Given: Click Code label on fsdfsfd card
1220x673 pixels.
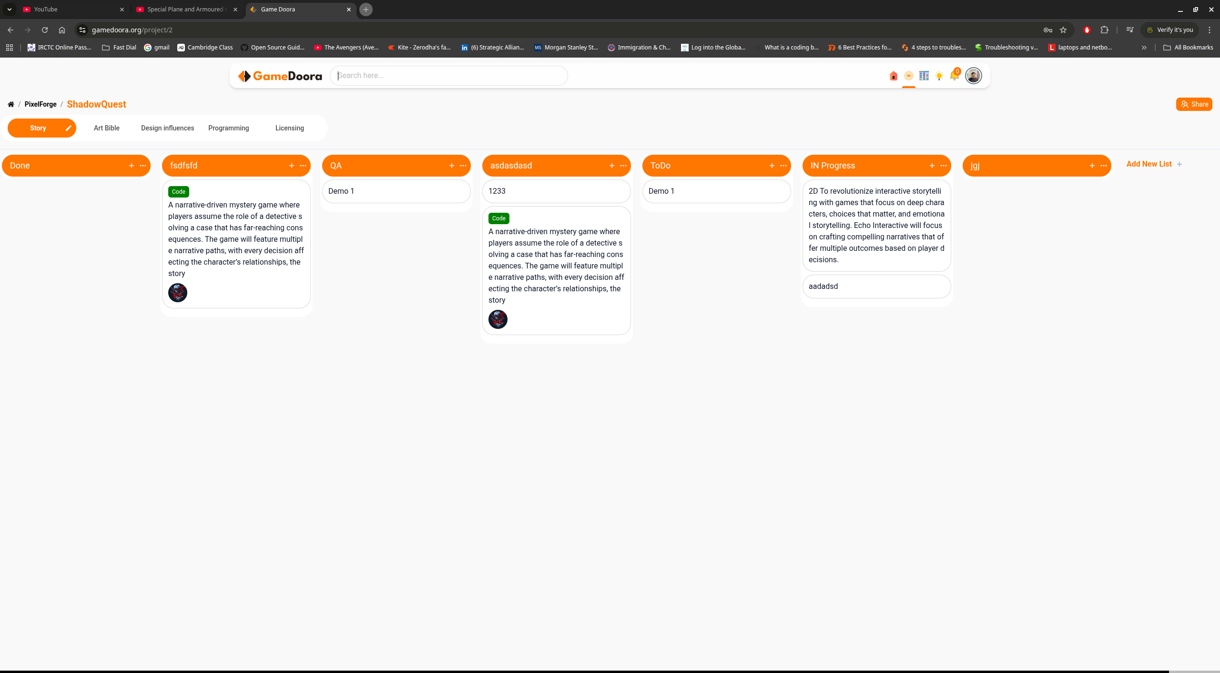Looking at the screenshot, I should pos(179,192).
